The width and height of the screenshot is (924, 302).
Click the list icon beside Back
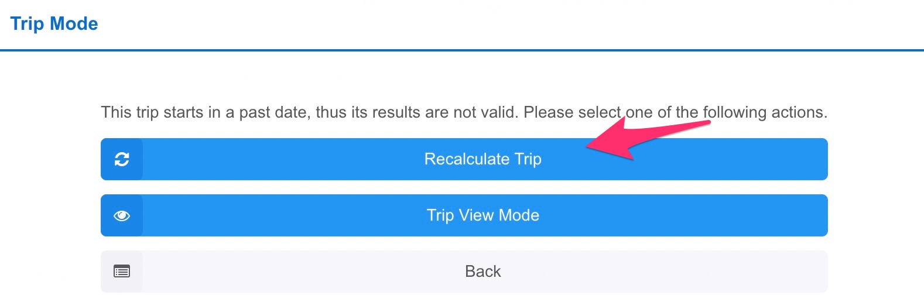(122, 272)
